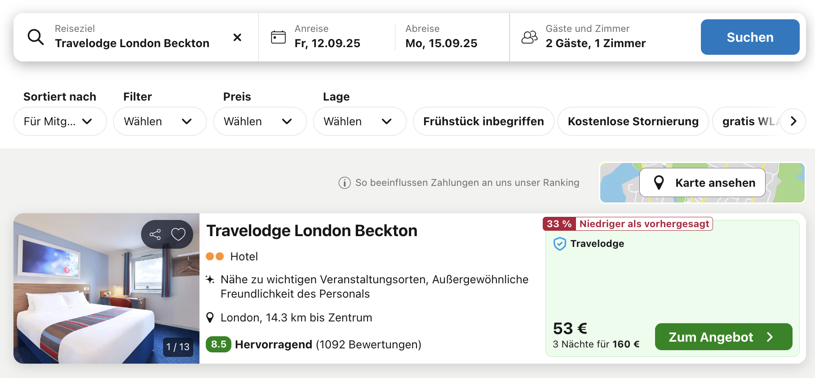Open the hotel room photo
Image resolution: width=815 pixels, height=378 pixels.
click(x=106, y=288)
